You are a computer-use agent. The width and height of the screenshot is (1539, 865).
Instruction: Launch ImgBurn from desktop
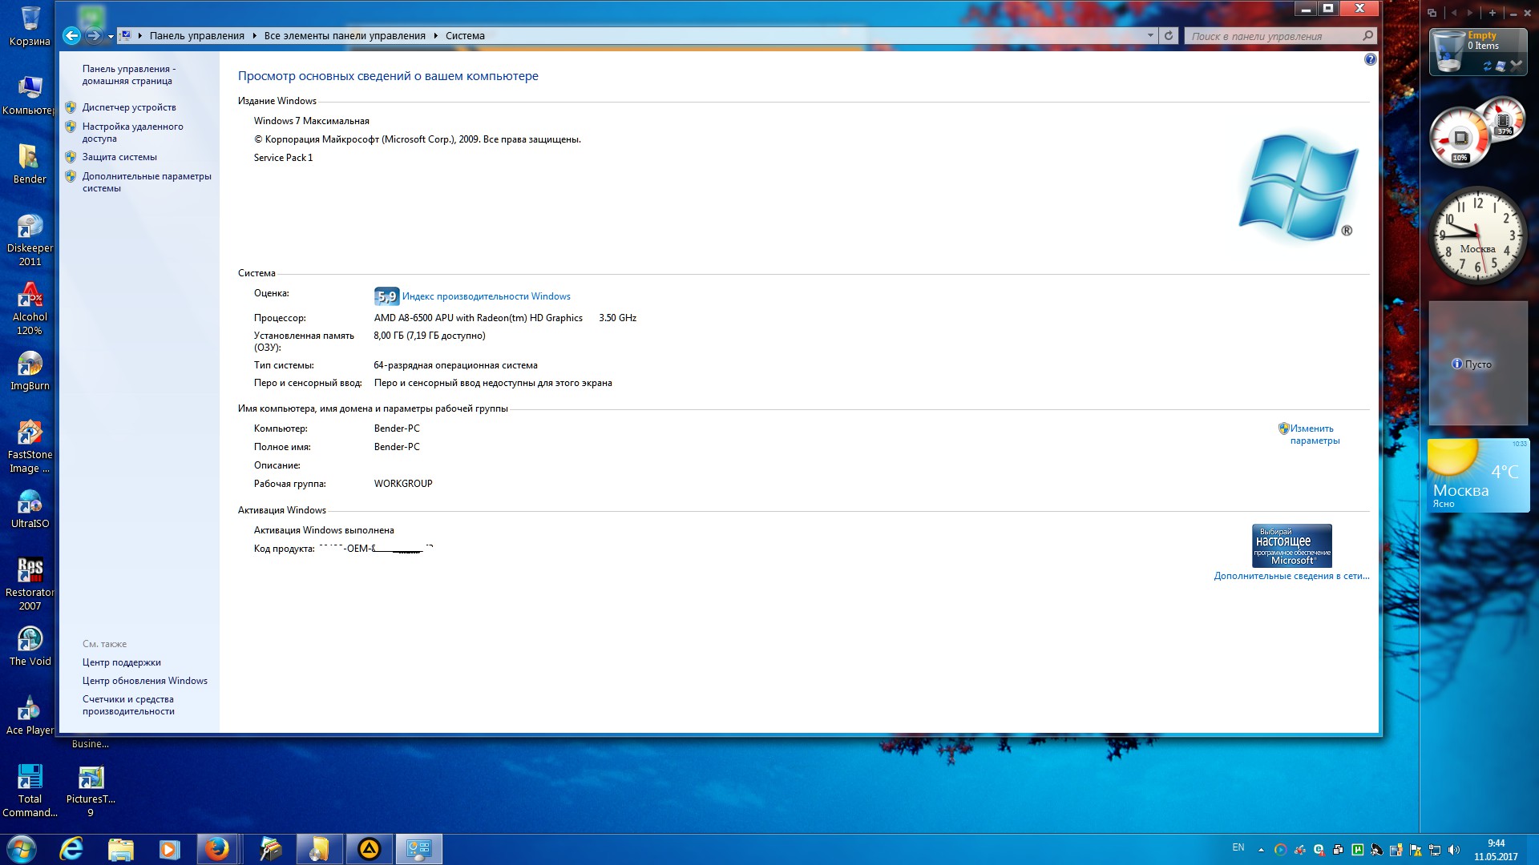pyautogui.click(x=30, y=372)
